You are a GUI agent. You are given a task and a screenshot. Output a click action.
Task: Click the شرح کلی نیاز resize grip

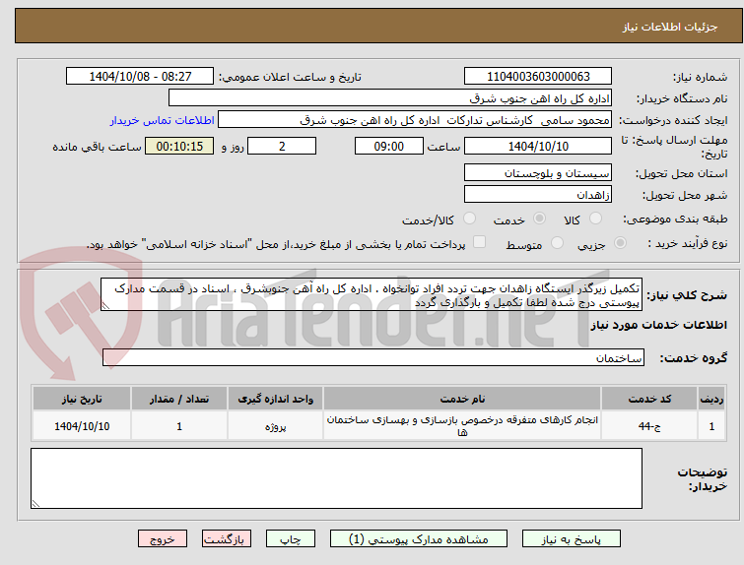tap(105, 306)
